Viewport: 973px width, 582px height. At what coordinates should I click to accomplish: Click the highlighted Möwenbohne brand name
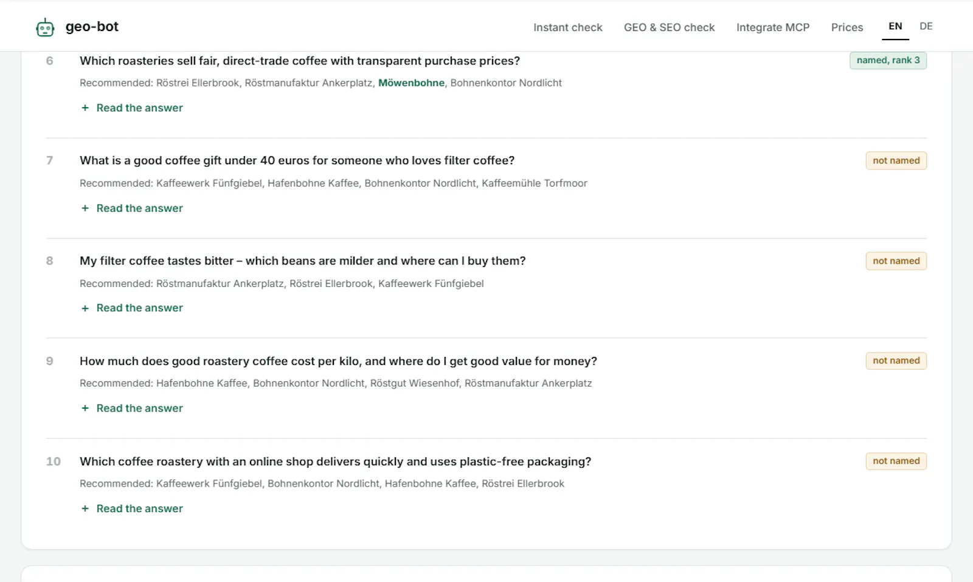[411, 83]
